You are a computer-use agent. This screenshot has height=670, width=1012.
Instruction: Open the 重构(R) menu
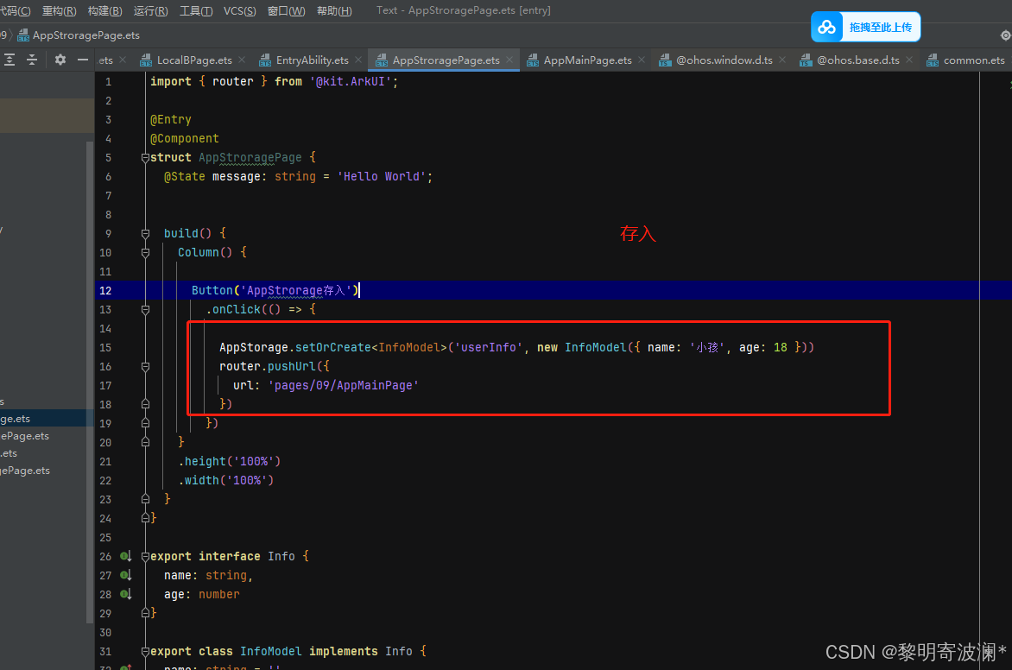tap(60, 11)
